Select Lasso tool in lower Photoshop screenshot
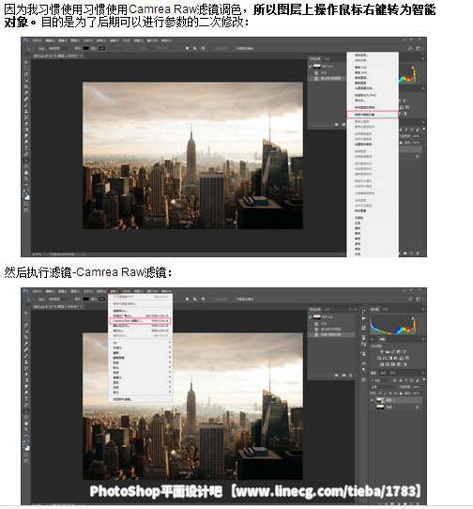The height and width of the screenshot is (509, 473). pyautogui.click(x=26, y=325)
